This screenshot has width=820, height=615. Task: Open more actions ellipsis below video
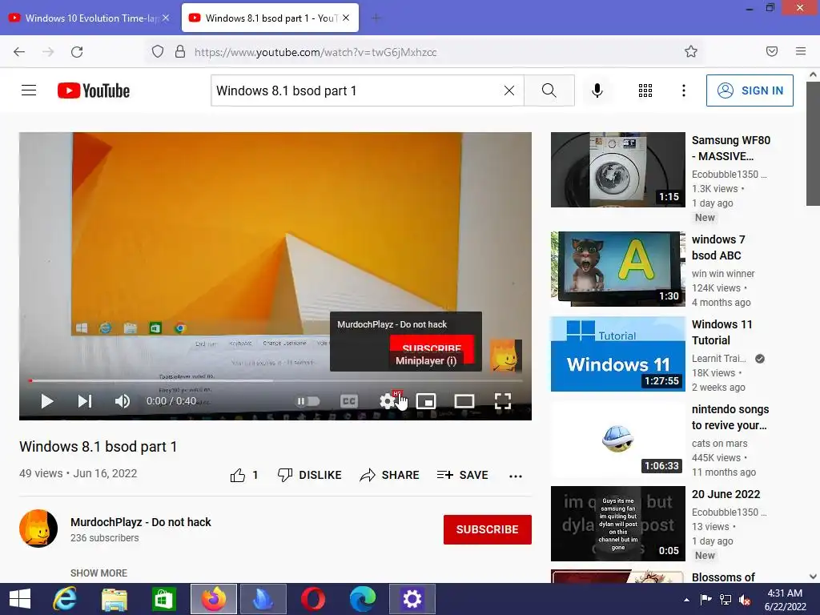tap(516, 476)
